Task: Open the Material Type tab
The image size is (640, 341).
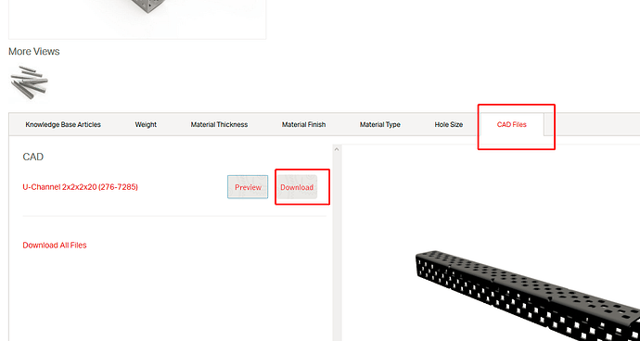Action: click(380, 124)
